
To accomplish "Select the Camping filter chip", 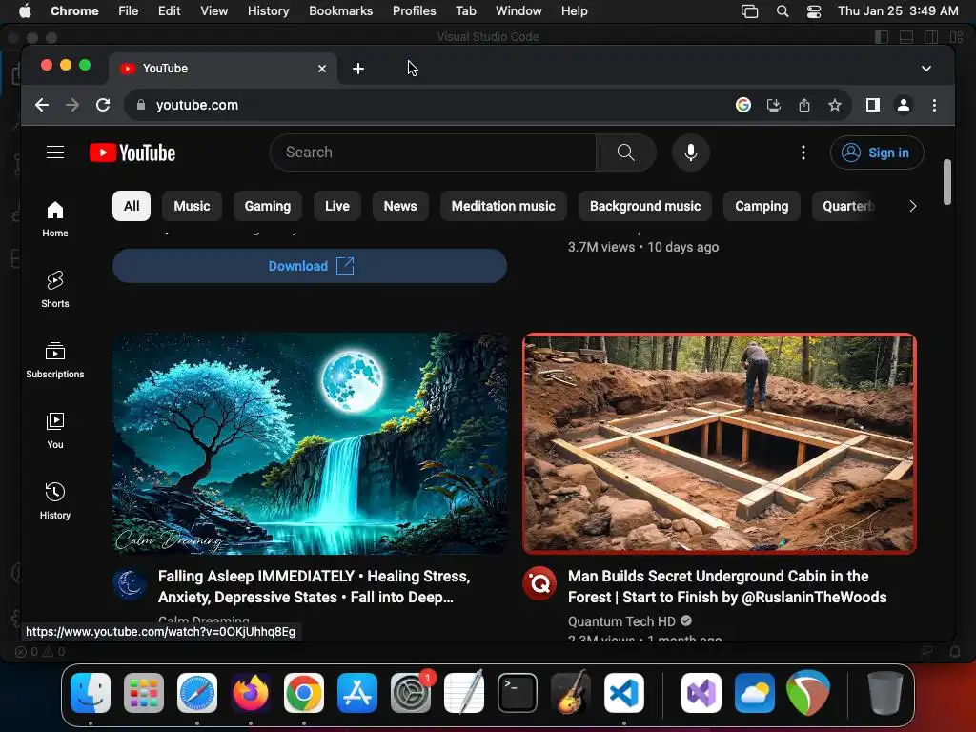I will tap(762, 206).
